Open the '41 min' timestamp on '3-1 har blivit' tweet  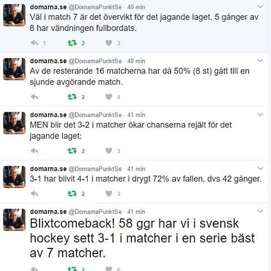click(136, 169)
